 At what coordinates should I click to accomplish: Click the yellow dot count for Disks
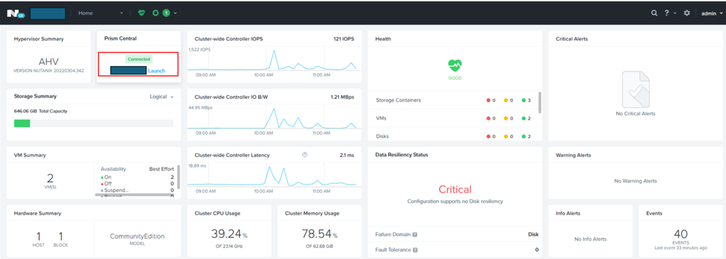click(x=508, y=136)
